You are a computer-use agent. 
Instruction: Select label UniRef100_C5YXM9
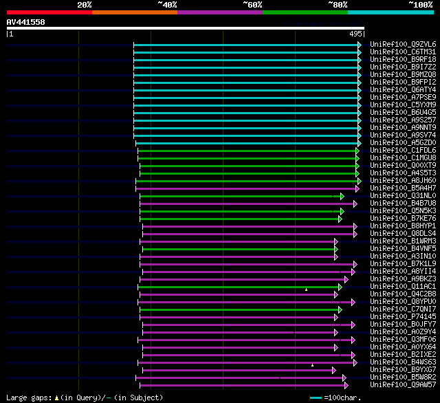403,105
